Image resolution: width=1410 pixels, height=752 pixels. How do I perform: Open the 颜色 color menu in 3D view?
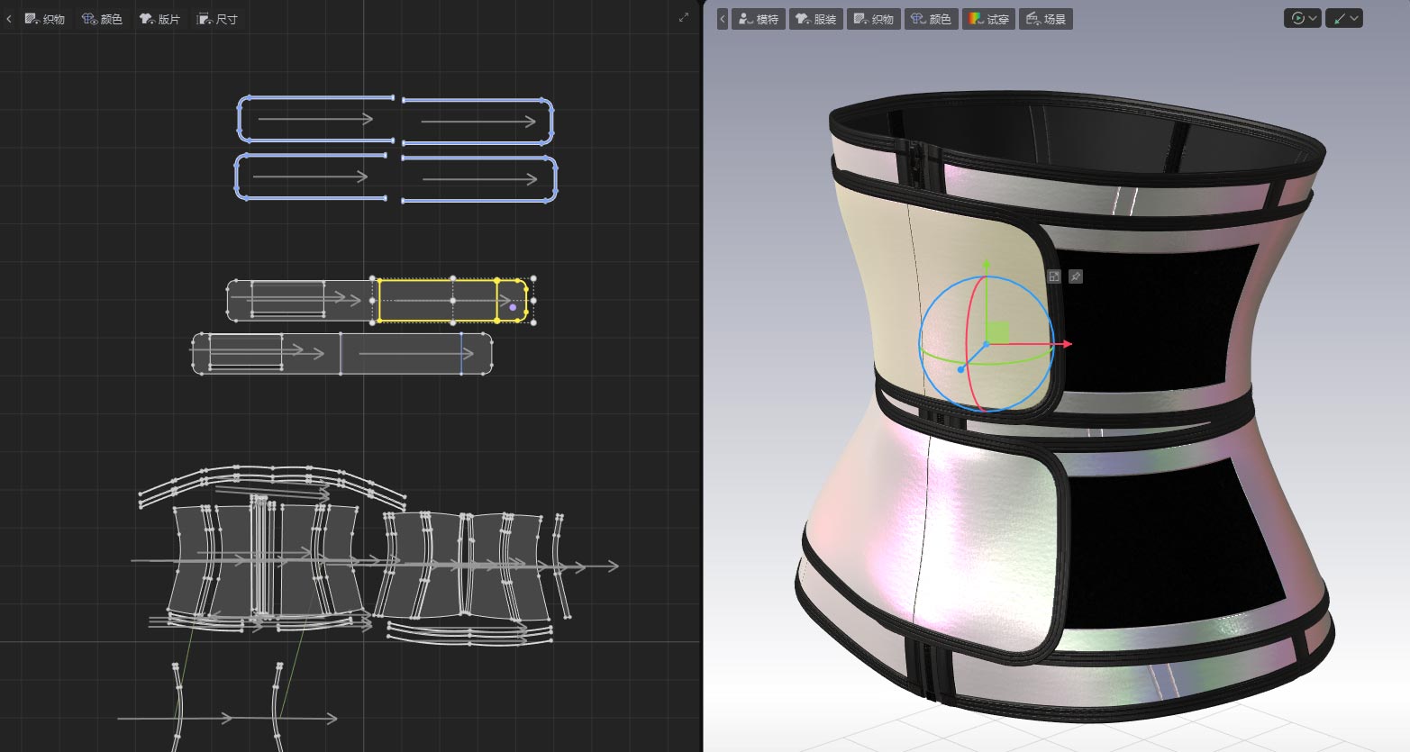[932, 19]
